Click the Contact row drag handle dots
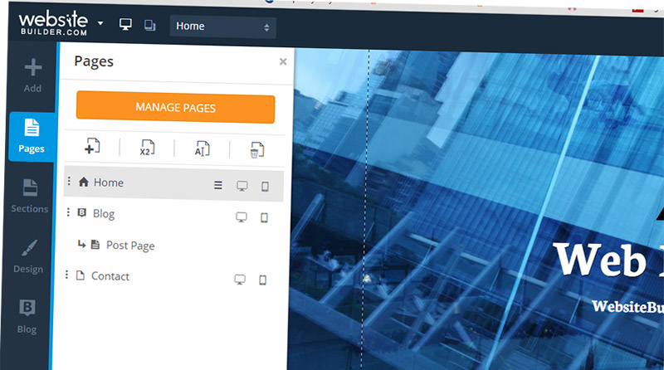 click(x=66, y=275)
